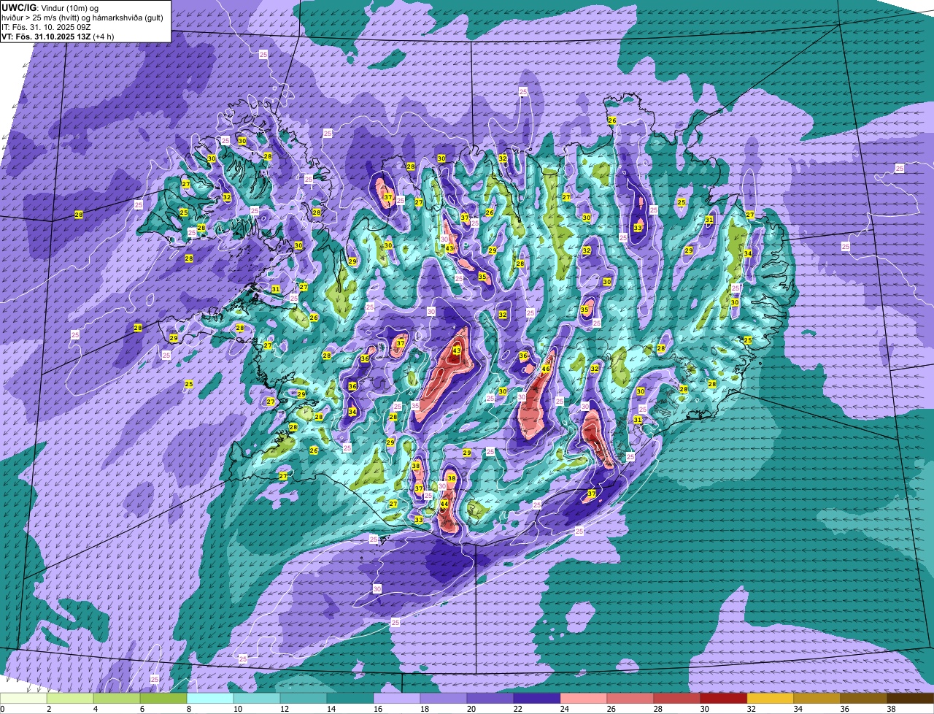Viewport: 934px width, 714px height.
Task: Click the yellow gust label '44' on the map
Action: tap(444, 504)
